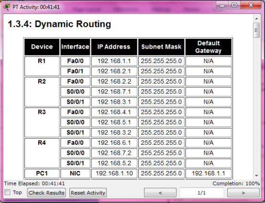The image size is (265, 203).
Task: Click the Check Results button
Action: [46, 192]
